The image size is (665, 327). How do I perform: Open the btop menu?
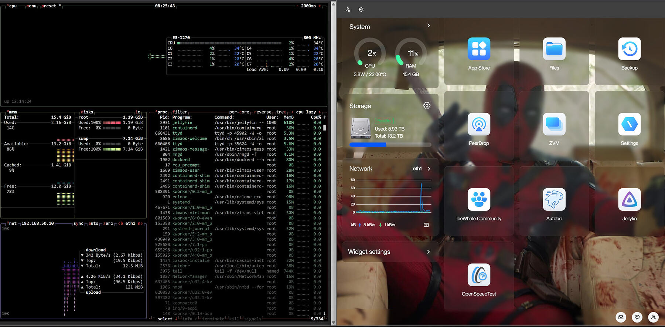pyautogui.click(x=31, y=6)
